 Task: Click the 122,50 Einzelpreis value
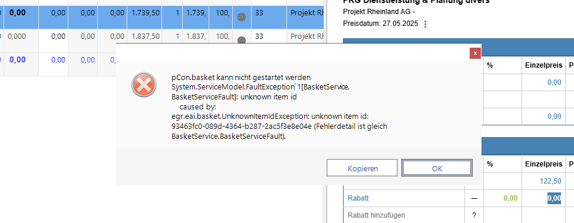pyautogui.click(x=550, y=181)
